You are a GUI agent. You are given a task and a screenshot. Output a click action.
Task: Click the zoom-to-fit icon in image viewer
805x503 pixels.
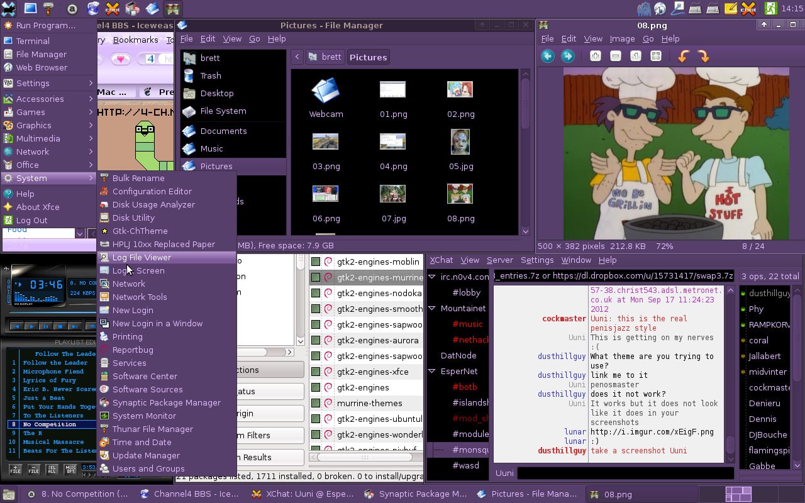(656, 57)
